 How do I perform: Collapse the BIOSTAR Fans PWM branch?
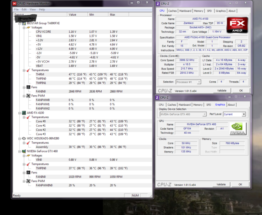click(24, 96)
